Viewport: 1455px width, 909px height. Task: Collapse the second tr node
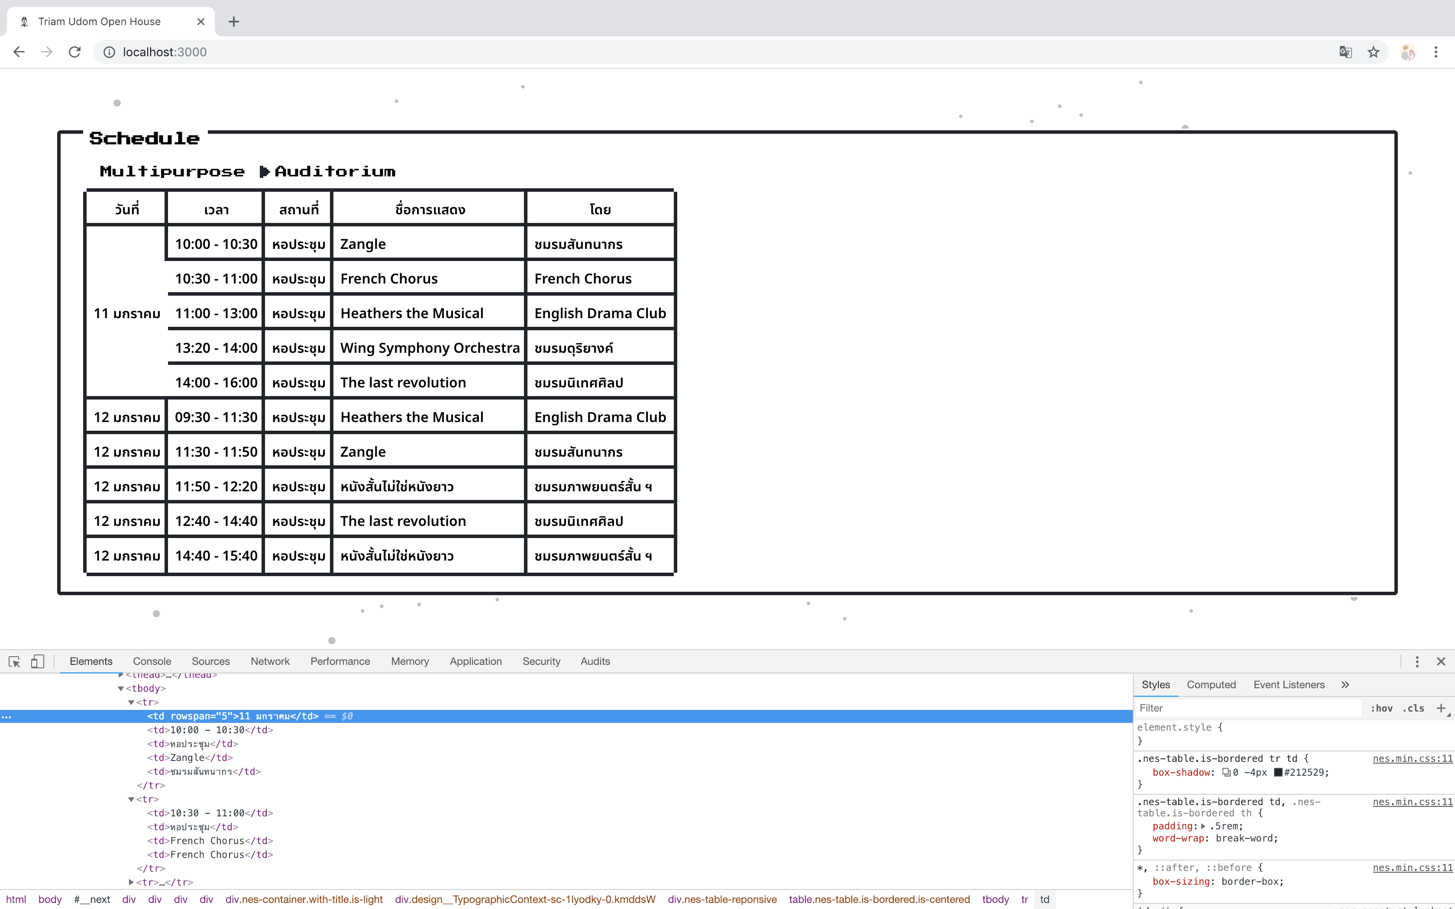pos(131,799)
